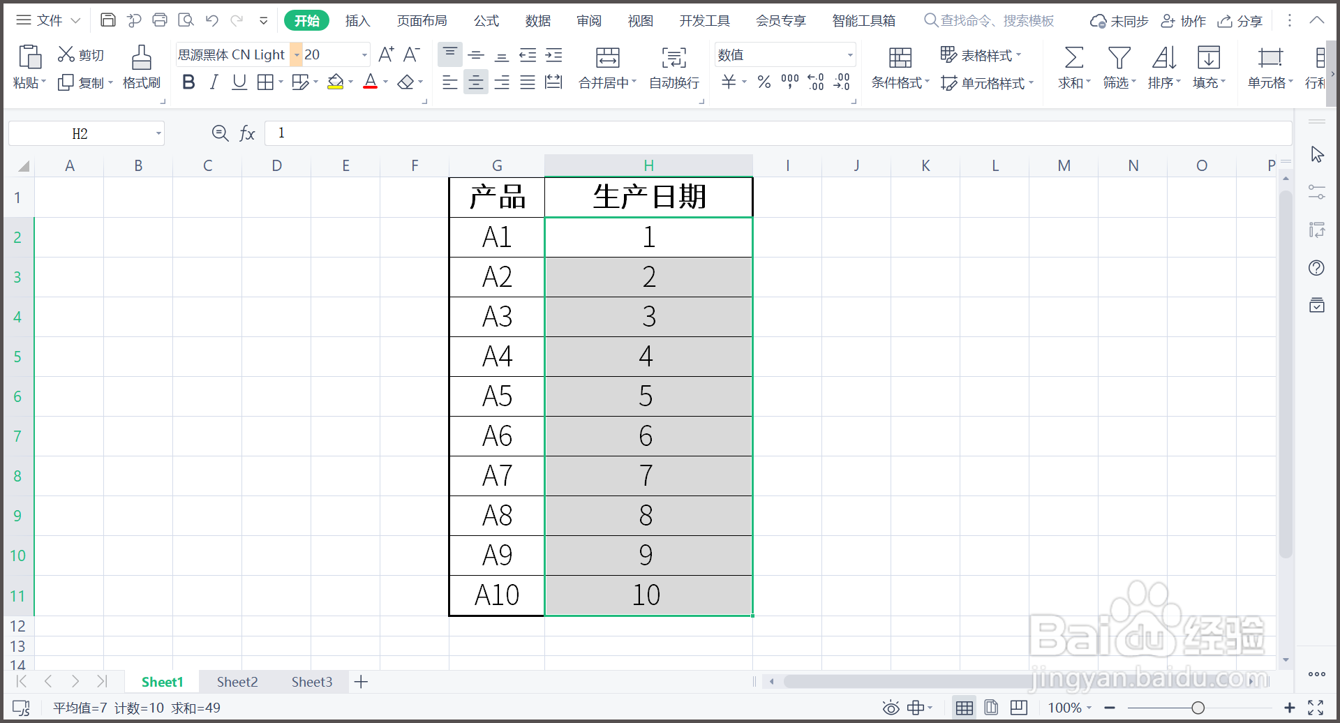Toggle Bold formatting
The image size is (1340, 723).
pos(188,82)
